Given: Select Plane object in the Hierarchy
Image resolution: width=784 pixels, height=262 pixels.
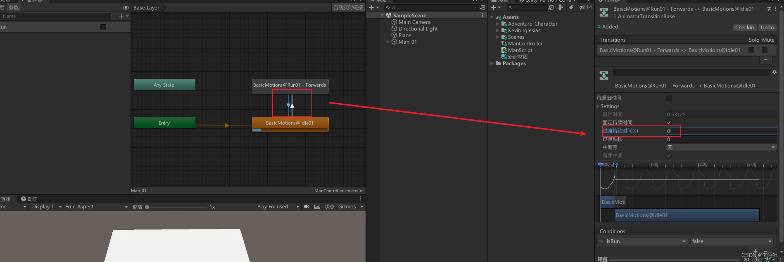Looking at the screenshot, I should pyautogui.click(x=404, y=35).
